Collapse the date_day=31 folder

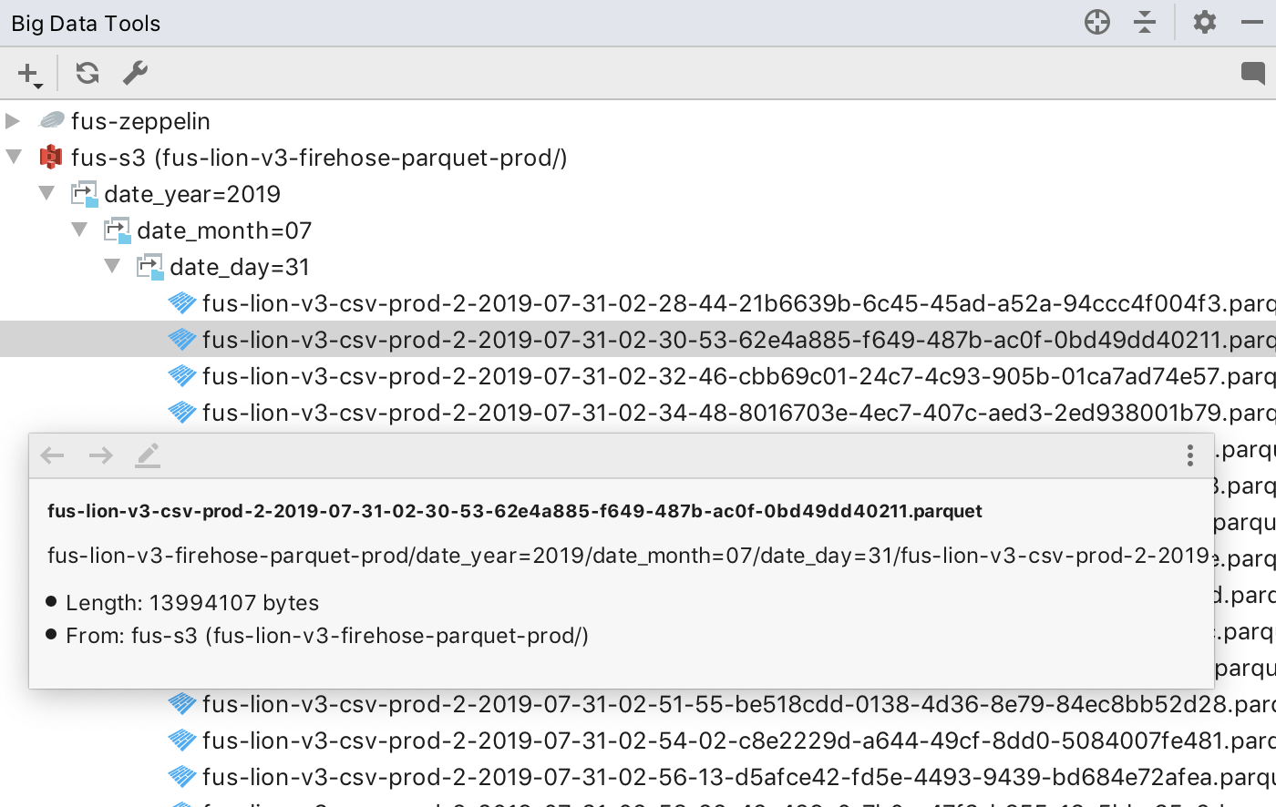coord(112,266)
